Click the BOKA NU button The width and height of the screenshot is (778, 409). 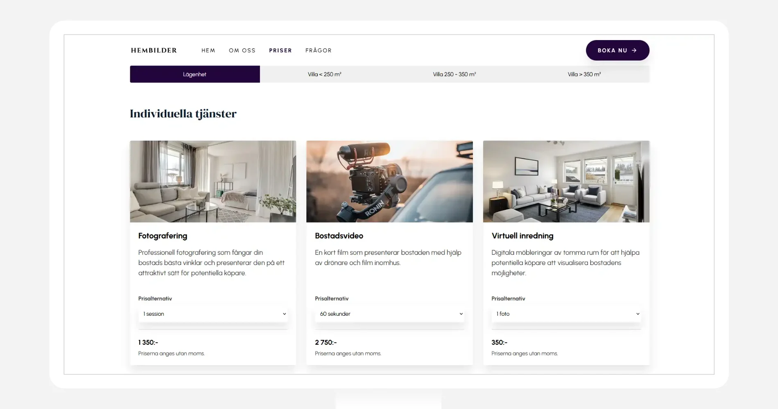tap(617, 50)
